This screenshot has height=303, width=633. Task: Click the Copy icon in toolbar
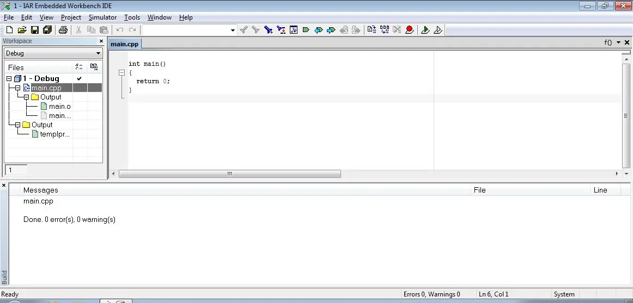pos(91,30)
